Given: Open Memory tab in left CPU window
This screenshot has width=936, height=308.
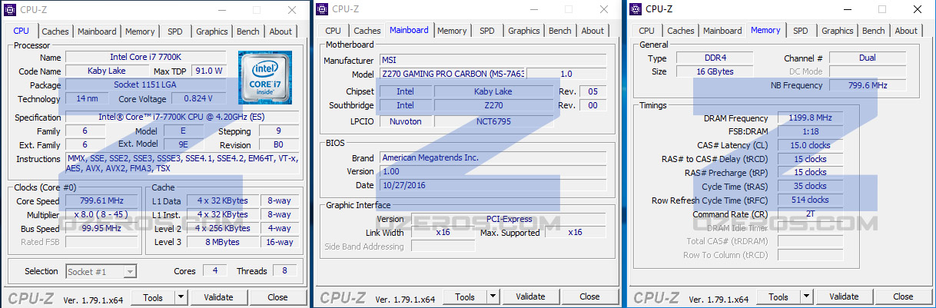Looking at the screenshot, I should [140, 31].
